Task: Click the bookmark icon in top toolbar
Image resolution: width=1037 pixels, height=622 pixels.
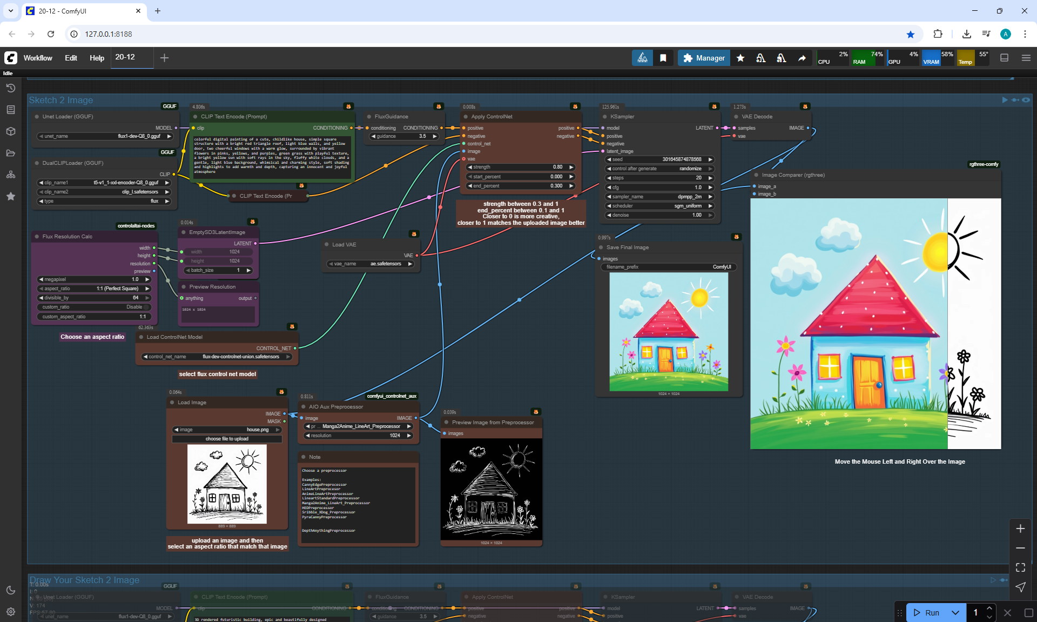Action: tap(663, 58)
